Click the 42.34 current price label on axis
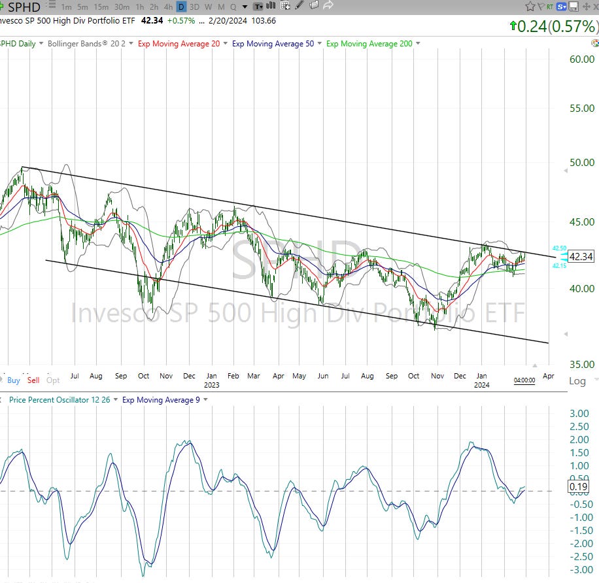The image size is (599, 583). tap(581, 257)
